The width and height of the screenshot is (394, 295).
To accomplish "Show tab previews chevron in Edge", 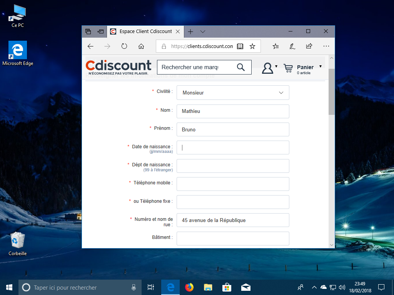I will coord(203,31).
